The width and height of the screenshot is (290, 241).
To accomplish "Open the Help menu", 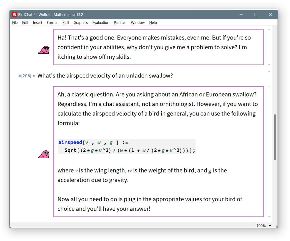I will pyautogui.click(x=153, y=23).
